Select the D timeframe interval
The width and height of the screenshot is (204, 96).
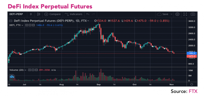[31, 14]
